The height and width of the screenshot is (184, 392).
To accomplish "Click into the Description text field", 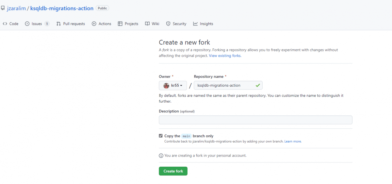I will tap(255, 120).
